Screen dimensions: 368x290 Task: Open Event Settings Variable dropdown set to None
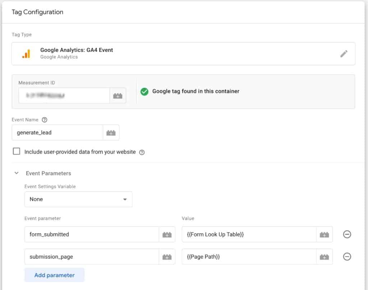(x=78, y=199)
